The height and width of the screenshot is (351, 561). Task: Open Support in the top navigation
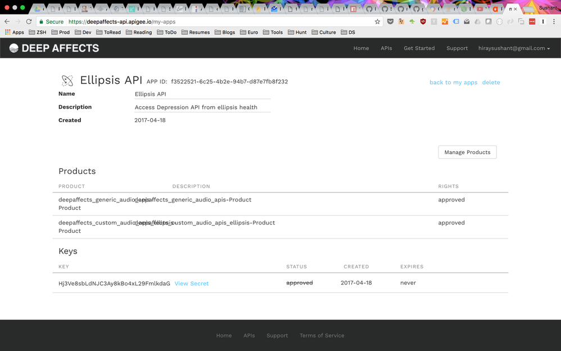pos(457,48)
